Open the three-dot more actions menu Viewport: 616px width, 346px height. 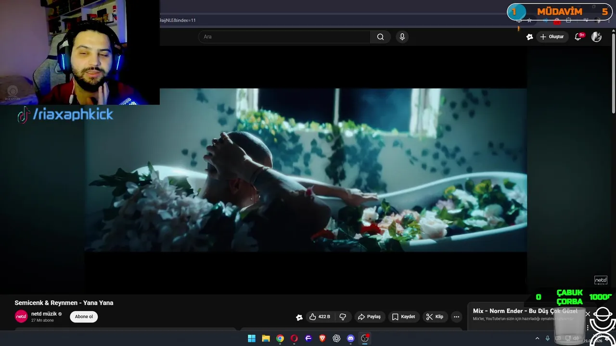pos(456,317)
